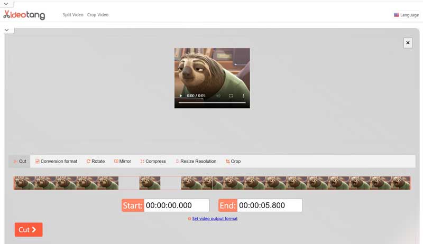The image size is (423, 244).
Task: Click the video preview thumbnail
Action: pyautogui.click(x=212, y=78)
